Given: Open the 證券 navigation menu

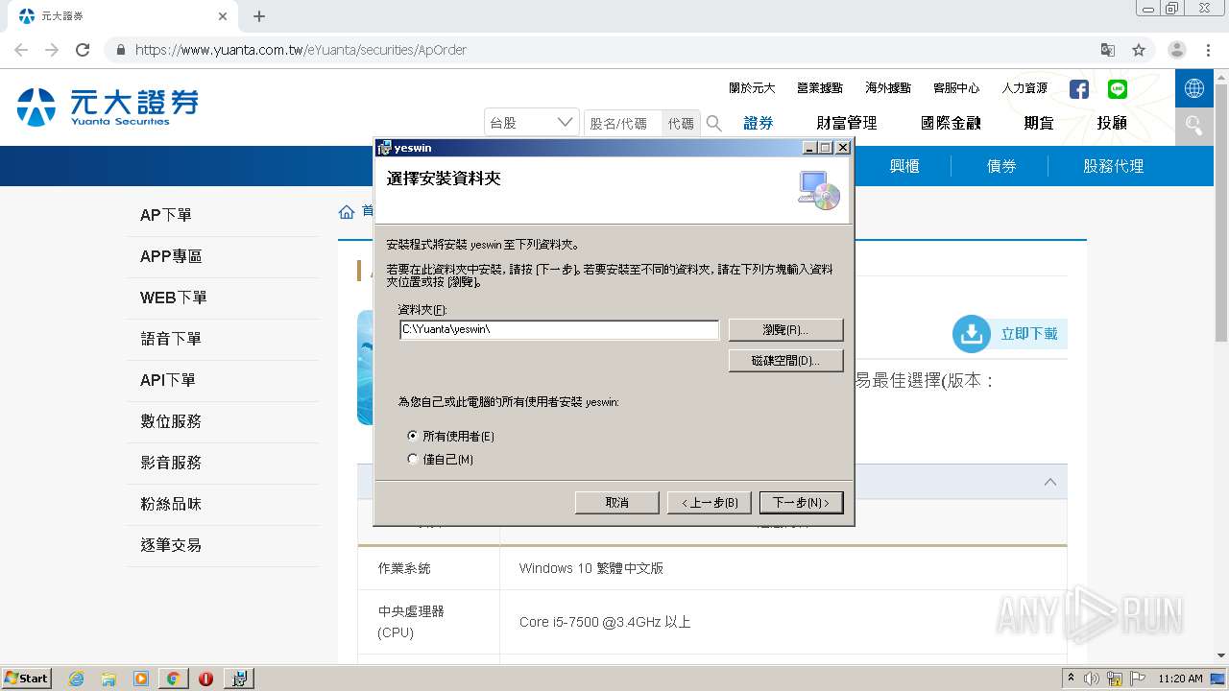Looking at the screenshot, I should click(759, 123).
